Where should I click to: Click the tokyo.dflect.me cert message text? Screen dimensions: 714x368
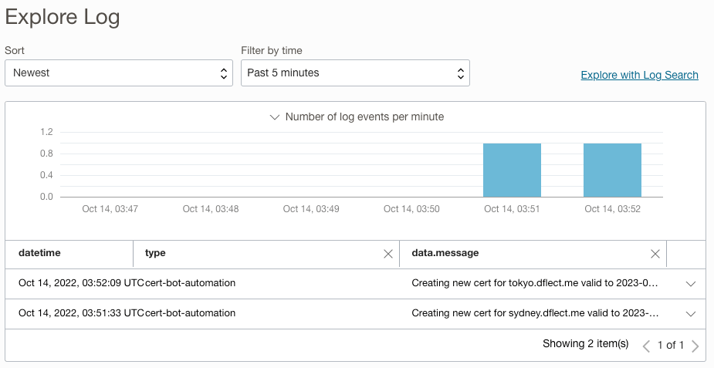click(534, 283)
